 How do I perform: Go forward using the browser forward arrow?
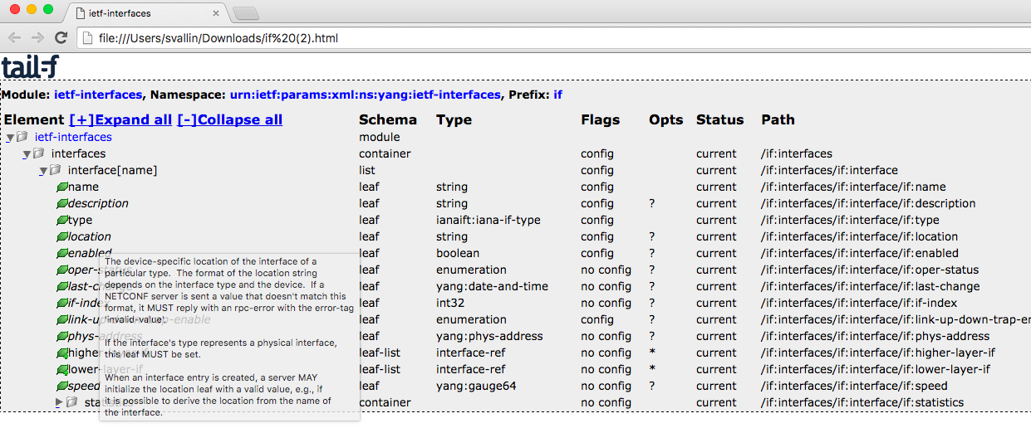(x=37, y=38)
